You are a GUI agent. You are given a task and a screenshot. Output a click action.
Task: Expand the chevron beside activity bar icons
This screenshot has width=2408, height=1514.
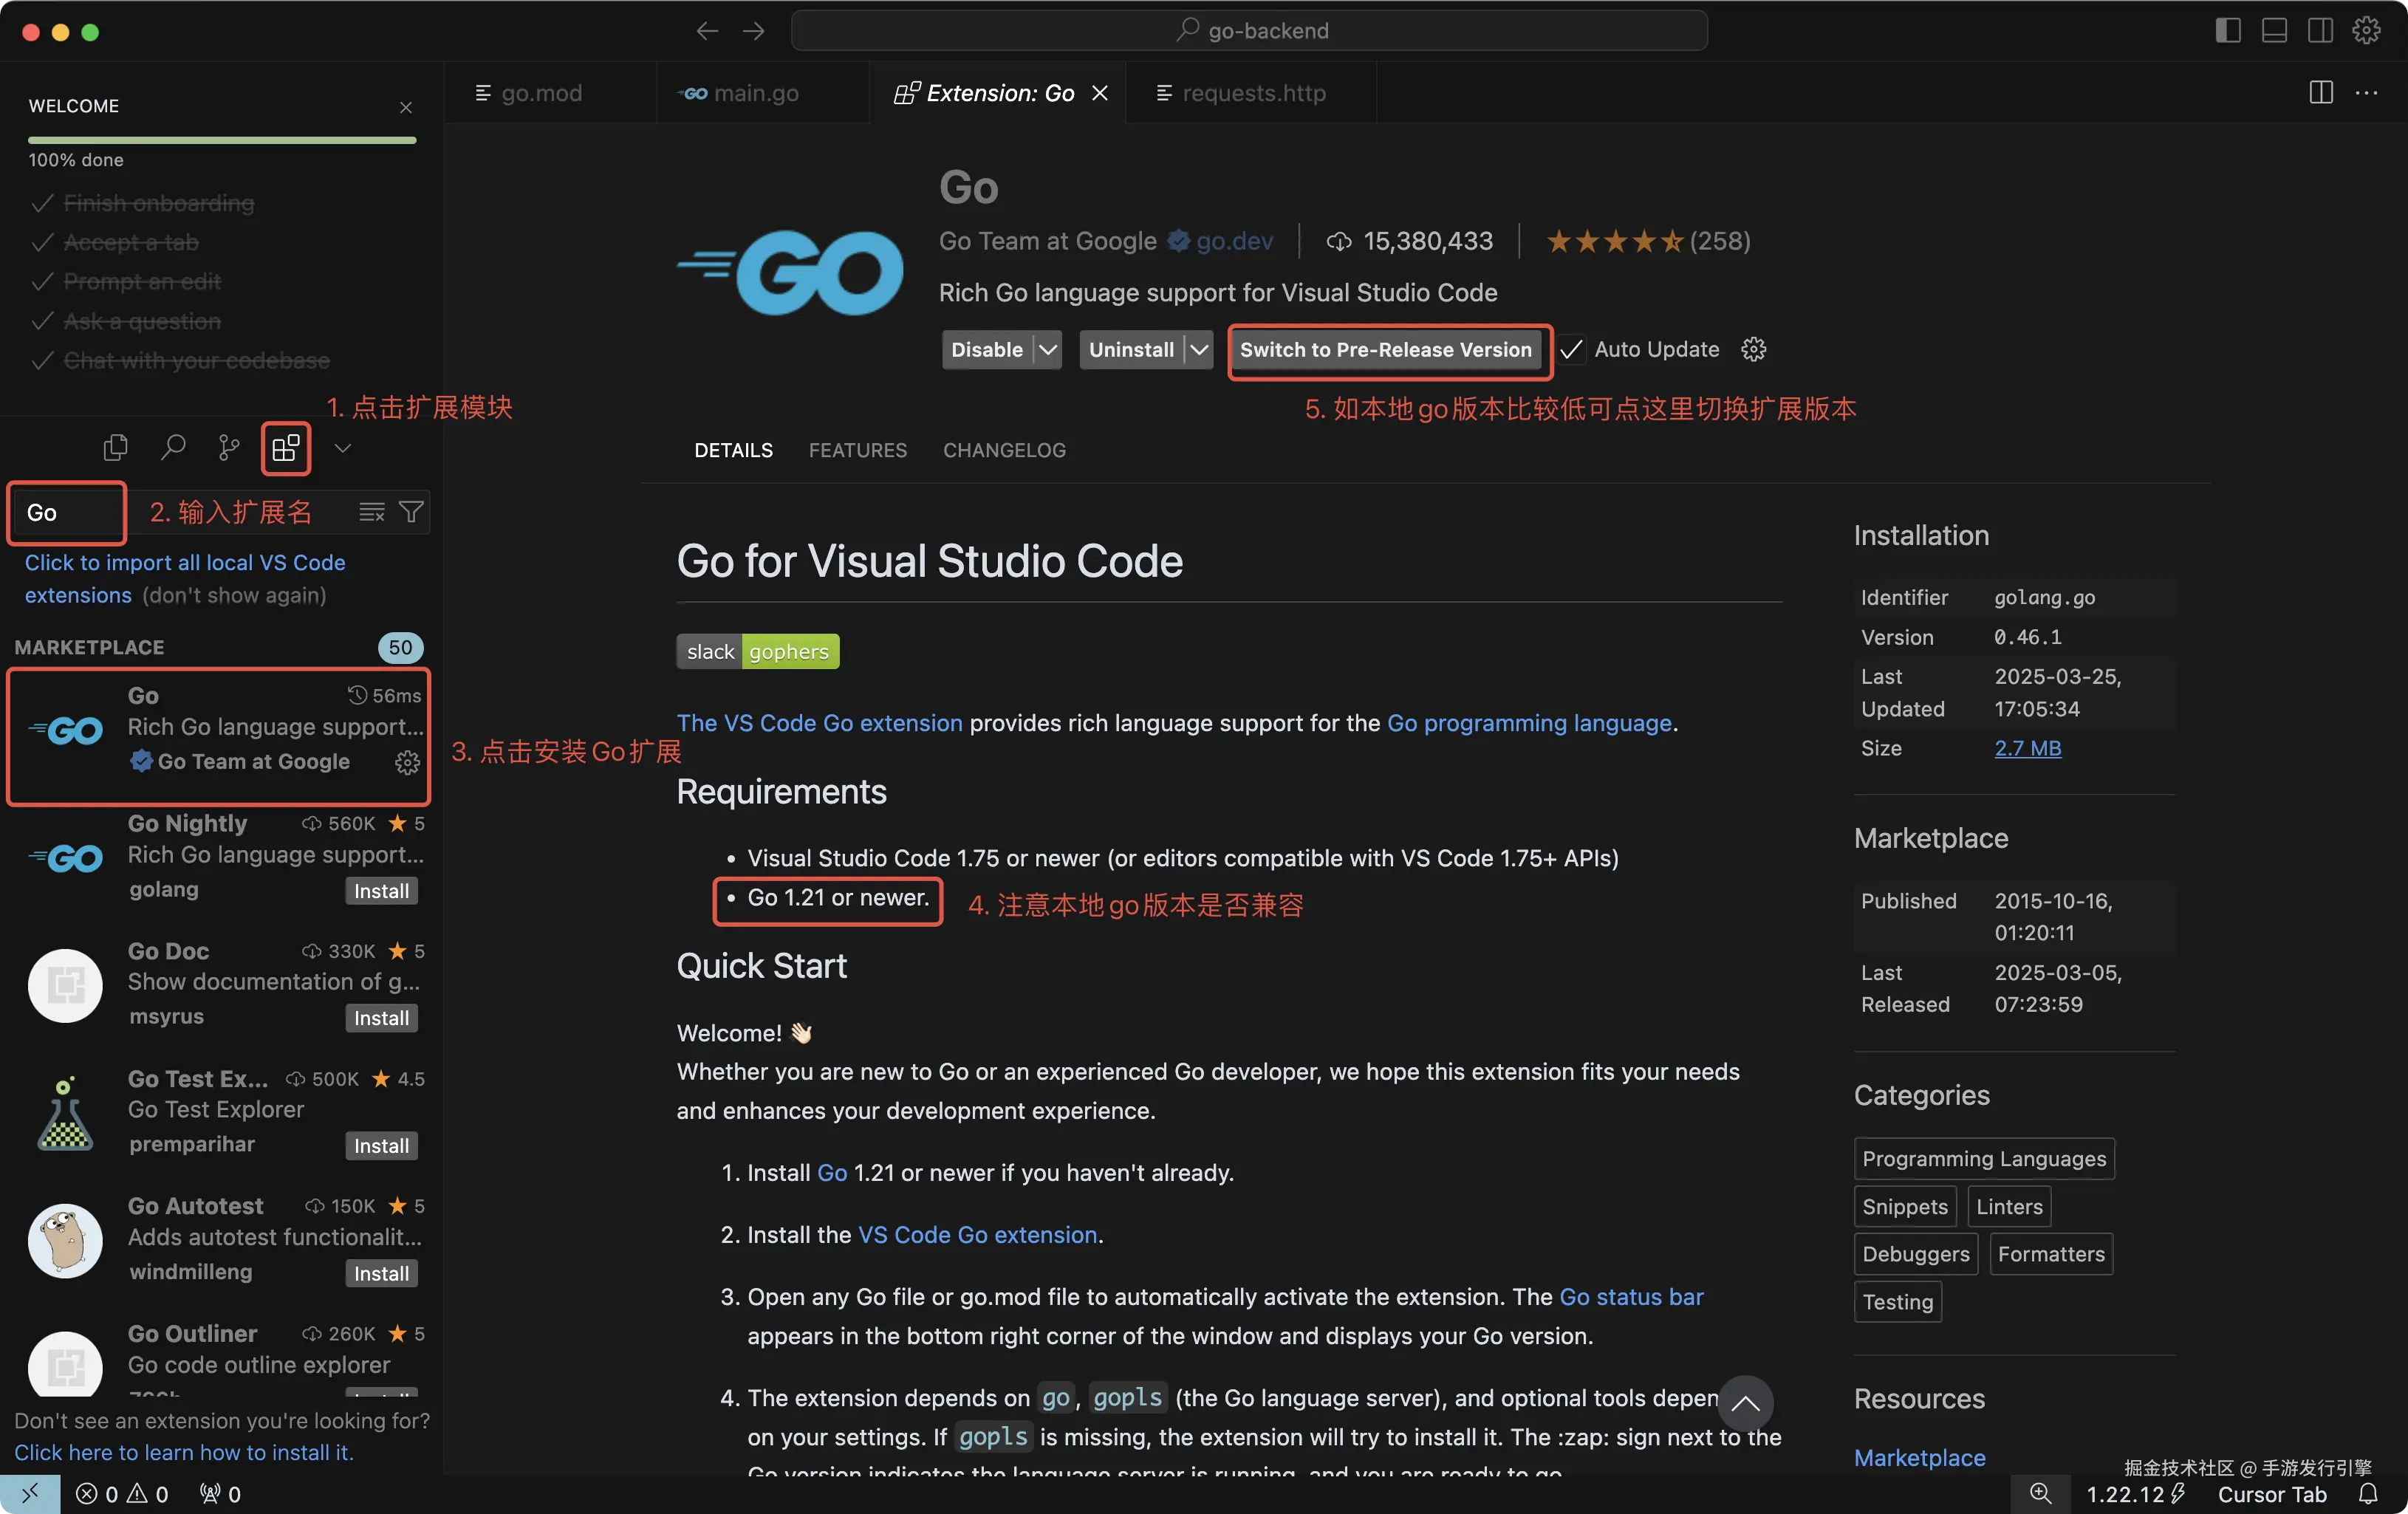(343, 448)
